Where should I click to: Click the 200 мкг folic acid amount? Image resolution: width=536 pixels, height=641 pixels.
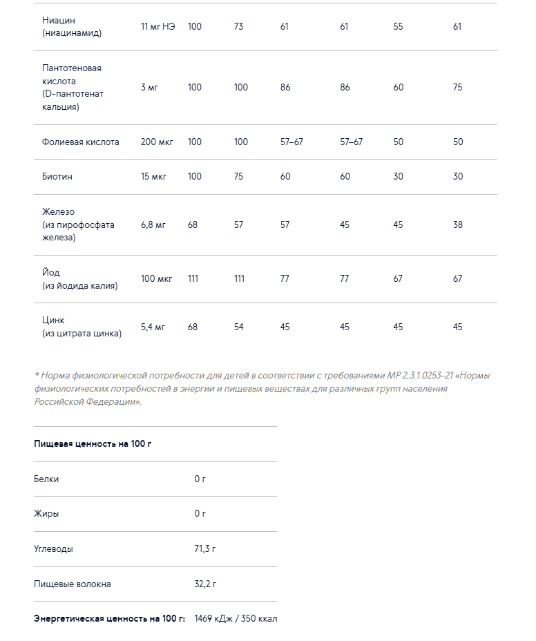point(157,142)
